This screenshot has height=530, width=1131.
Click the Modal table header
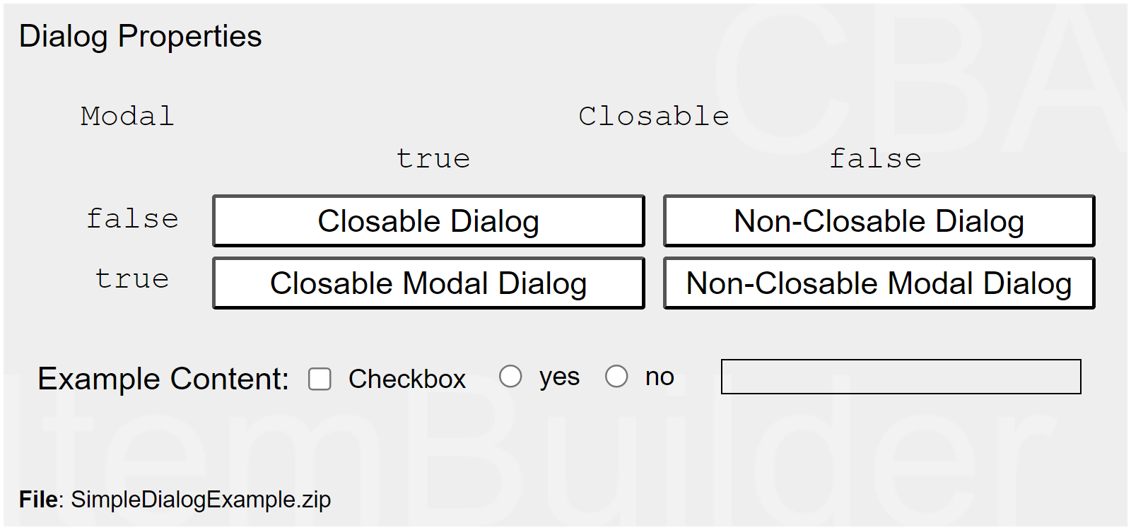(127, 116)
